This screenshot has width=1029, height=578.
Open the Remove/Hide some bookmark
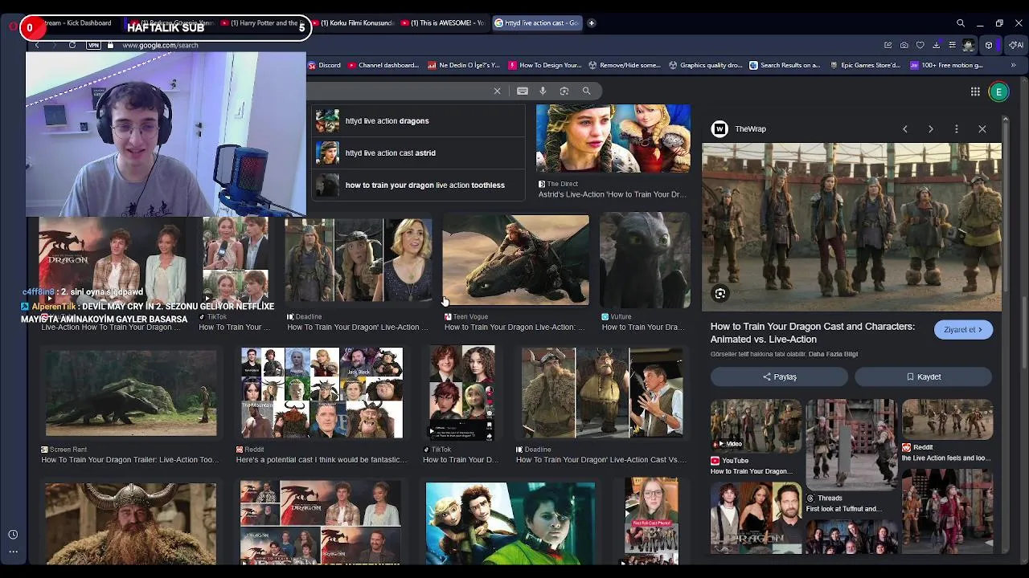pos(625,65)
